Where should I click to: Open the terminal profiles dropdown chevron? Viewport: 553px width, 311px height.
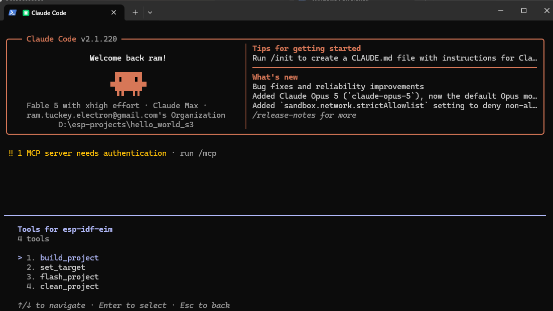150,13
